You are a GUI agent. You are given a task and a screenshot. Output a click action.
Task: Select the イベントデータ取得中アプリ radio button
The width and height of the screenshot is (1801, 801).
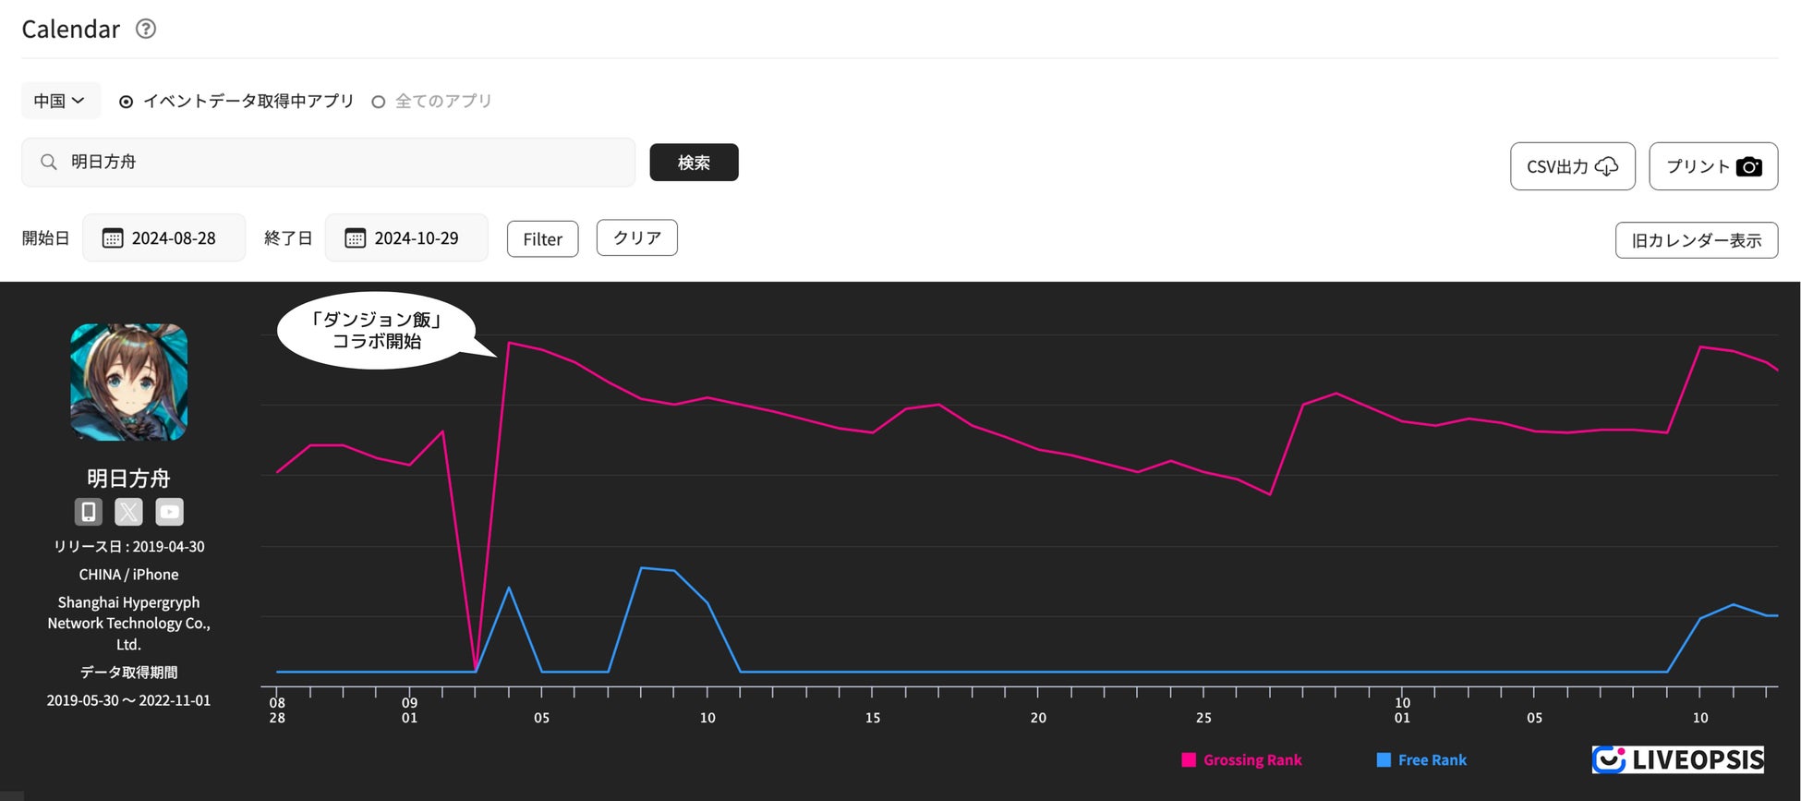point(127,102)
